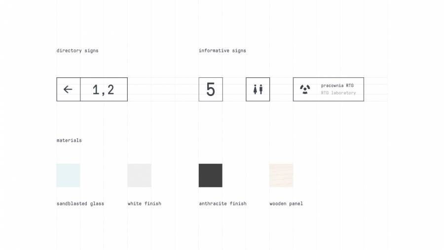
Task: Click the "informative signs" heading
Action: (x=222, y=51)
